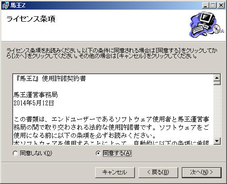
Task: Click the キャンセル button
Action: coord(115,172)
